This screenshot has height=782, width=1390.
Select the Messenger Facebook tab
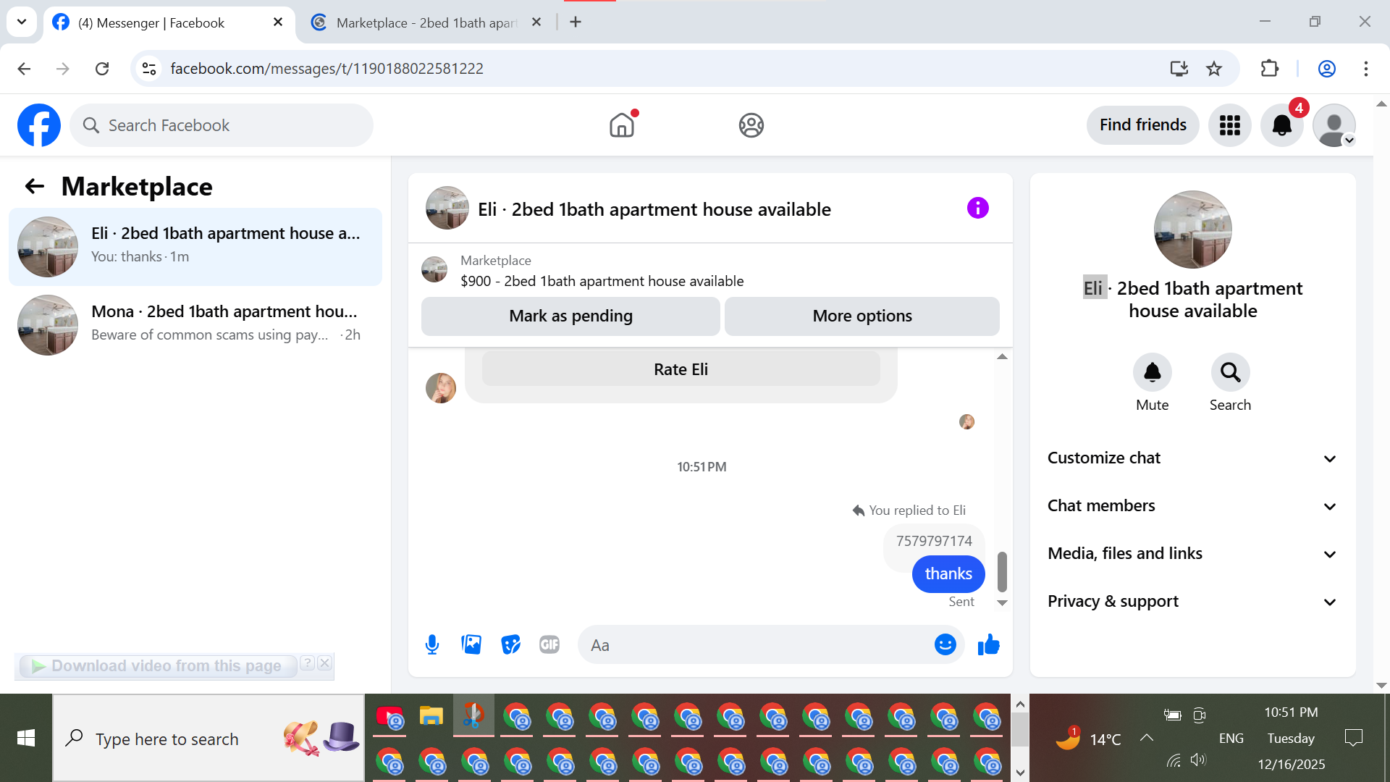[168, 22]
